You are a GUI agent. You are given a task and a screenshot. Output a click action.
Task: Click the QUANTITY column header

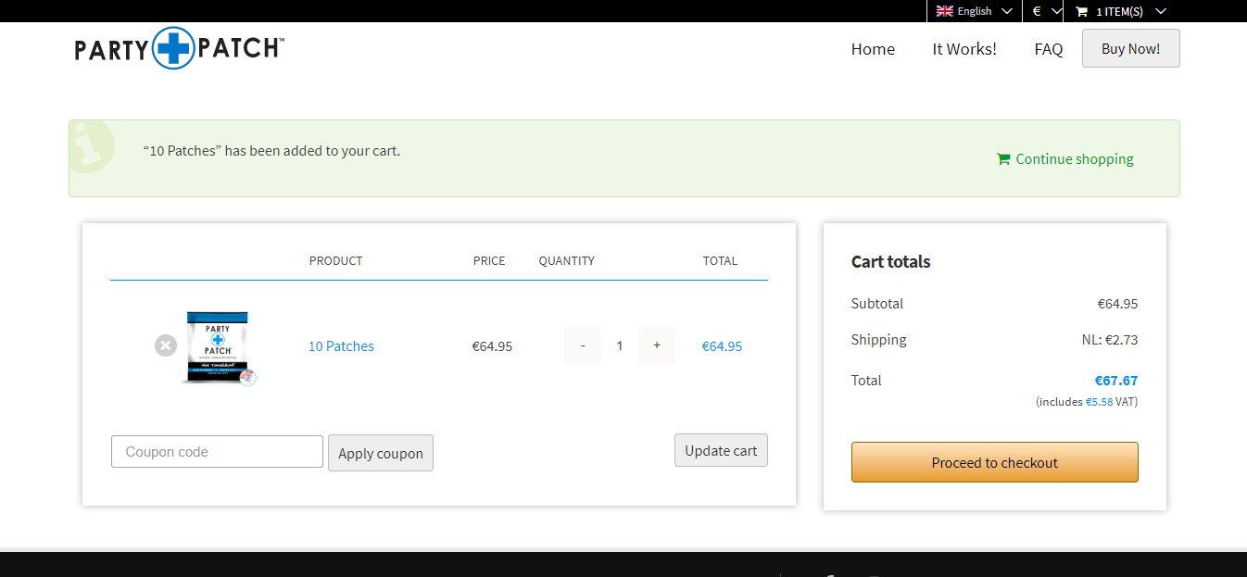(567, 261)
